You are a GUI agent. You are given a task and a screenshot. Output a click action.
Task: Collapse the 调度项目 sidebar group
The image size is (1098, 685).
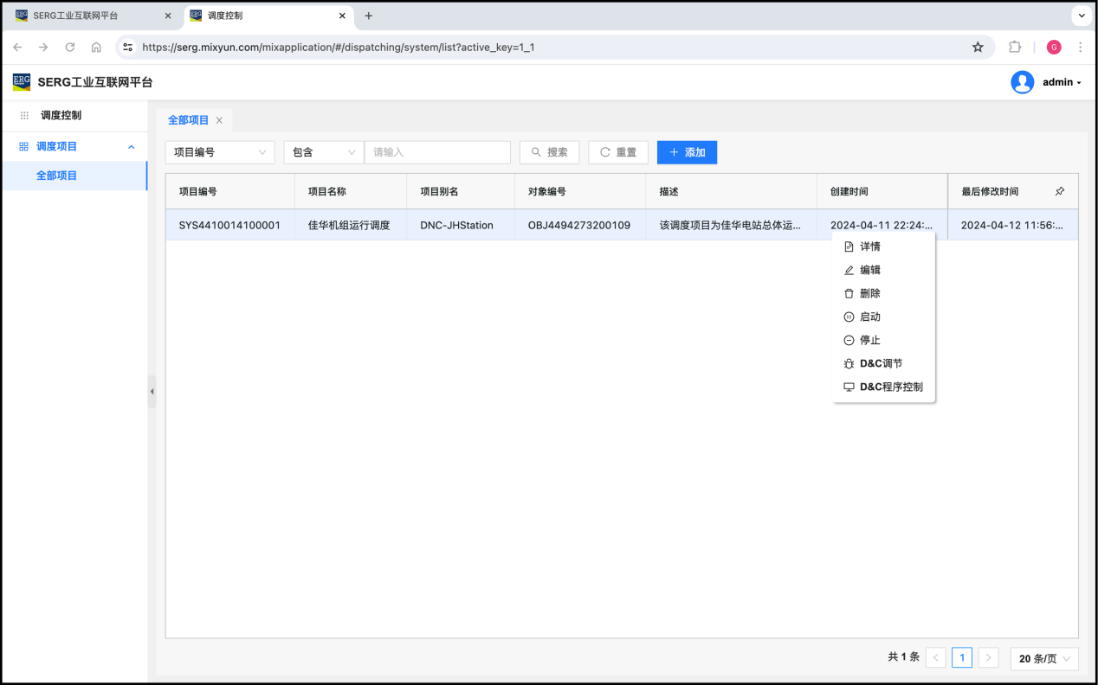(132, 147)
